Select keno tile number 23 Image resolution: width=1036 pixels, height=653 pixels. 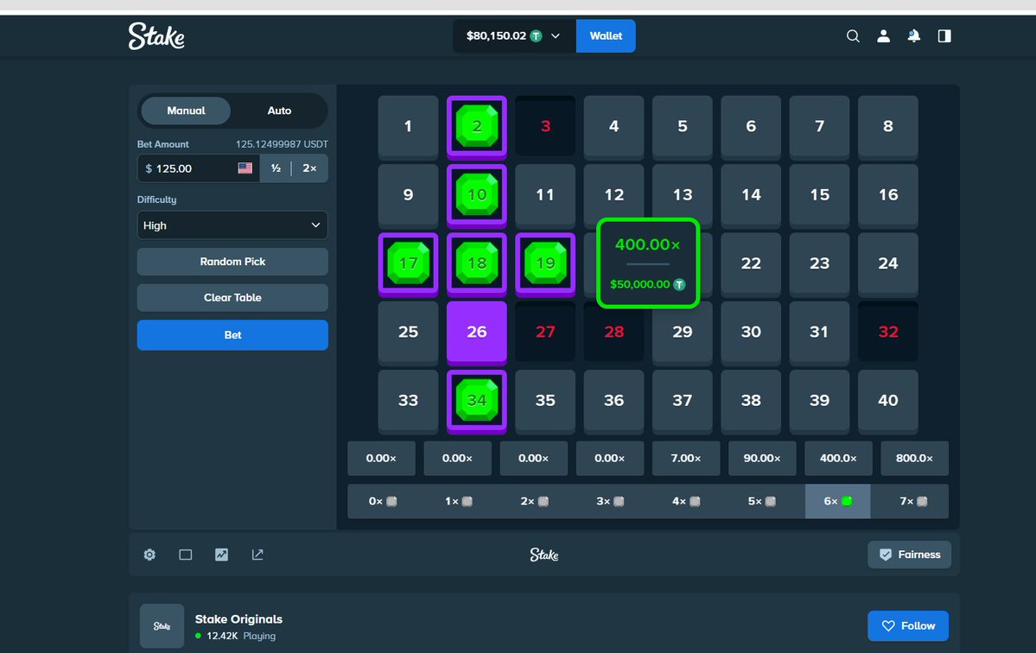(820, 263)
